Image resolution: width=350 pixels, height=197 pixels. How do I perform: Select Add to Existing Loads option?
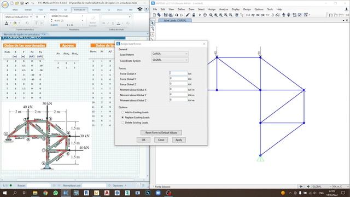pos(122,112)
